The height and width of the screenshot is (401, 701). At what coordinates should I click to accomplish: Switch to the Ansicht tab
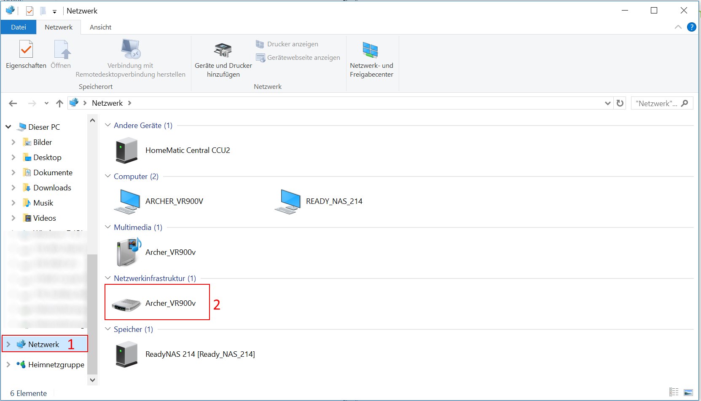coord(100,27)
